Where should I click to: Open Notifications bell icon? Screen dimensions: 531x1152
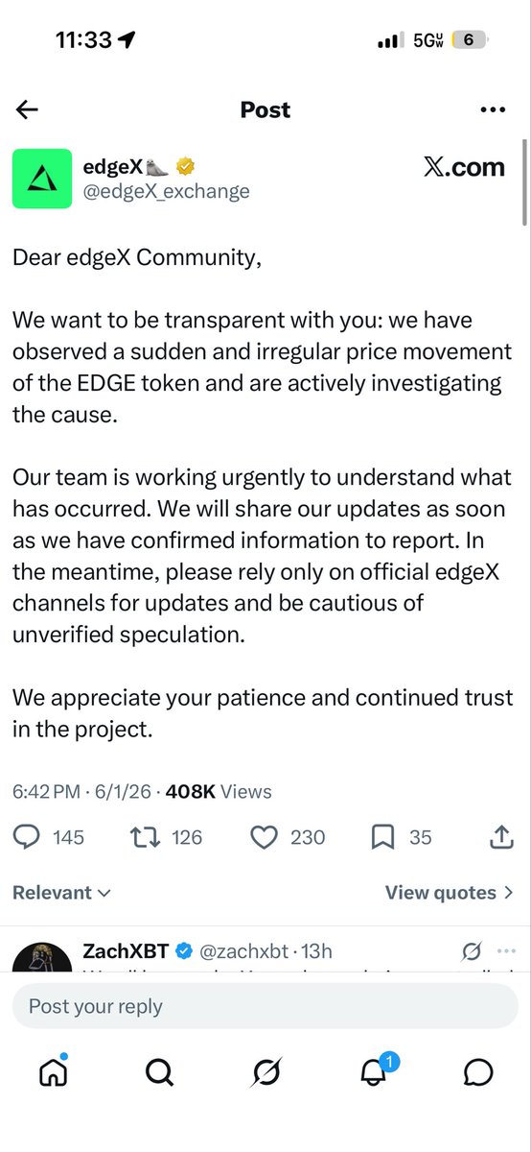373,1071
